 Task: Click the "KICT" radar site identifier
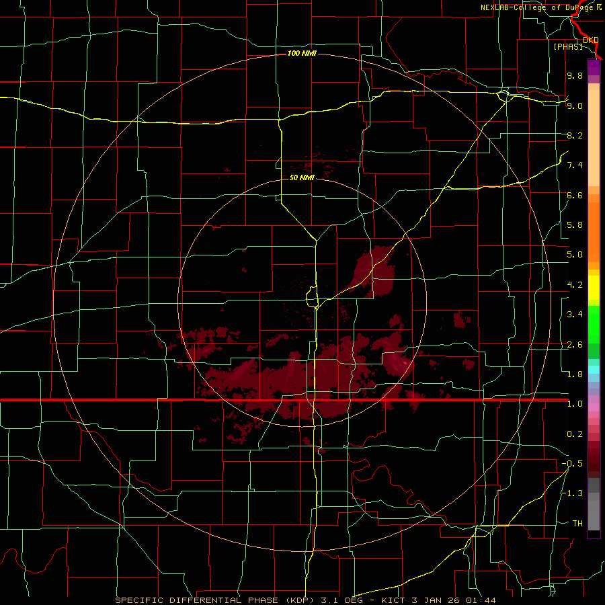[393, 600]
